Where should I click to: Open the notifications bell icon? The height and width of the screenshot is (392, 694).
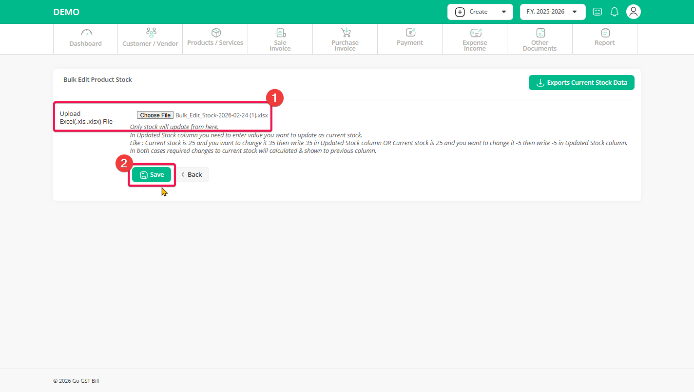pyautogui.click(x=614, y=12)
